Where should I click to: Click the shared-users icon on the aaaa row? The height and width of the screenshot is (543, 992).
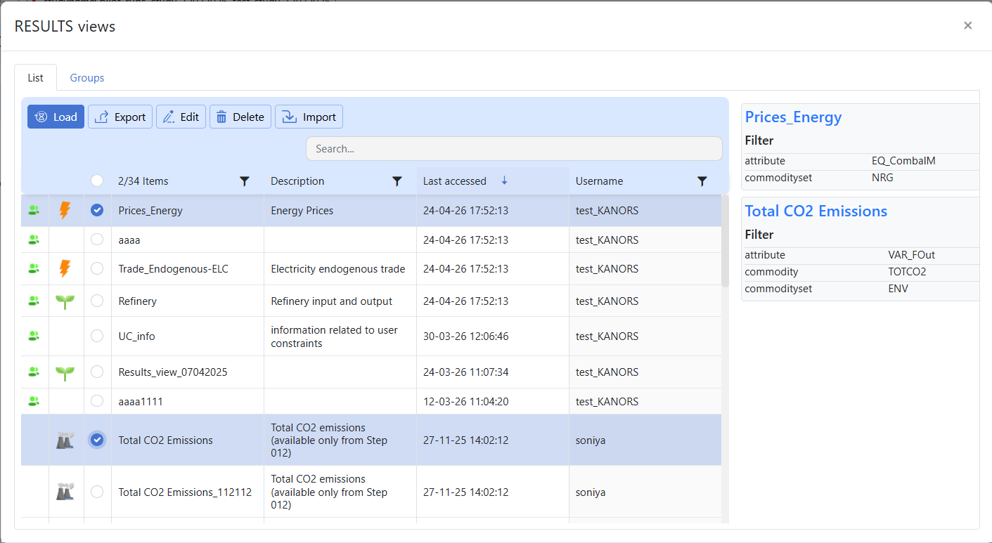pyautogui.click(x=34, y=240)
